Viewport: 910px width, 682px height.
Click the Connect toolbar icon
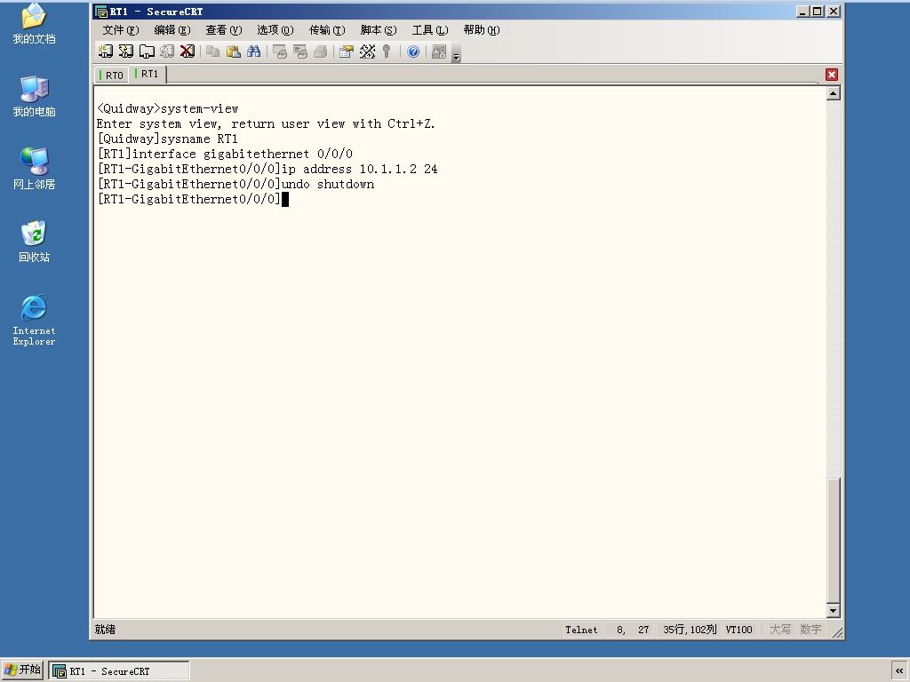(x=105, y=52)
